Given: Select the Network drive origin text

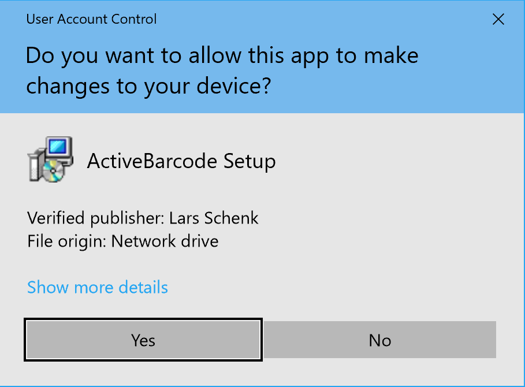Looking at the screenshot, I should 165,240.
